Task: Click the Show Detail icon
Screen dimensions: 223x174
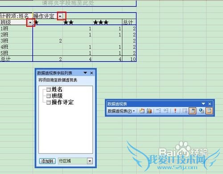Action: 166,111
